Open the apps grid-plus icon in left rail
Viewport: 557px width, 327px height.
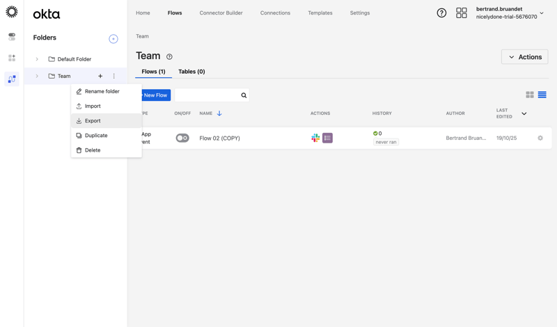tap(12, 58)
